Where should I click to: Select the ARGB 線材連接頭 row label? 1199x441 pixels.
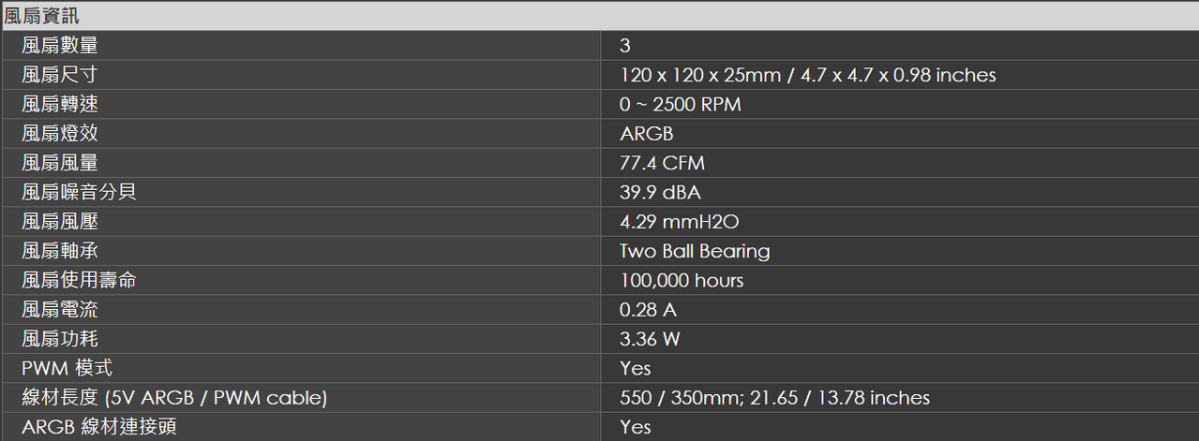99,427
